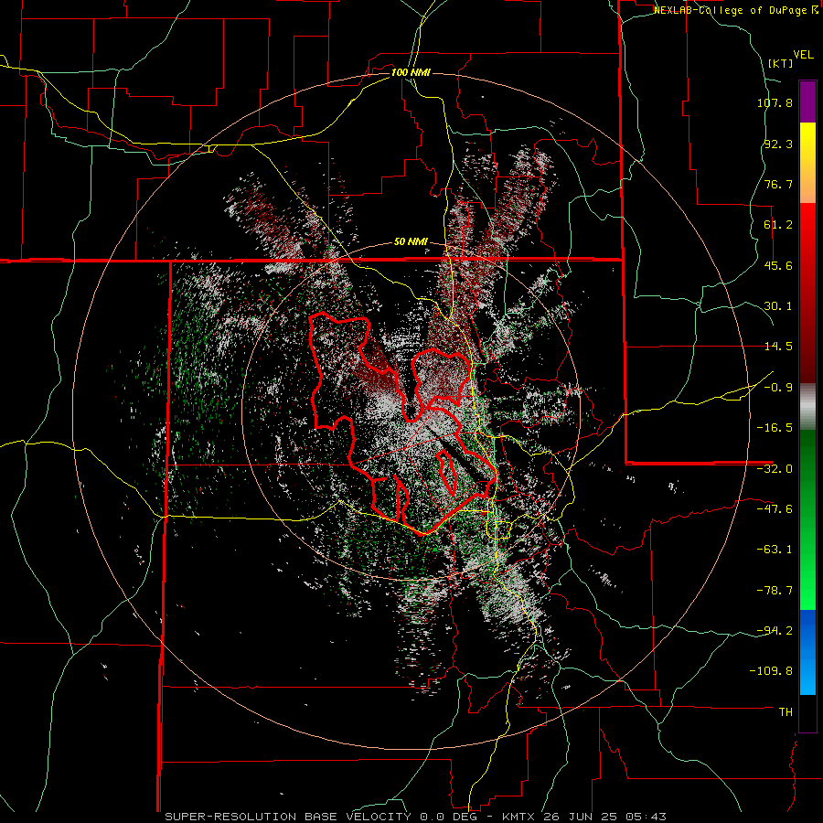Click the 107.8 velocity scale value
This screenshot has height=823, width=823.
pos(775,102)
